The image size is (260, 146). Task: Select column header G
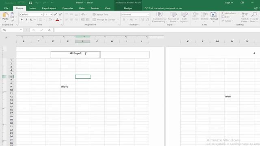pyautogui.click(x=97, y=41)
